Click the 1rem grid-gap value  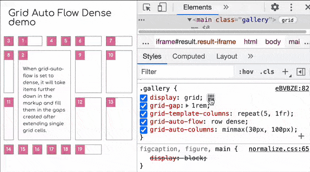point(199,105)
